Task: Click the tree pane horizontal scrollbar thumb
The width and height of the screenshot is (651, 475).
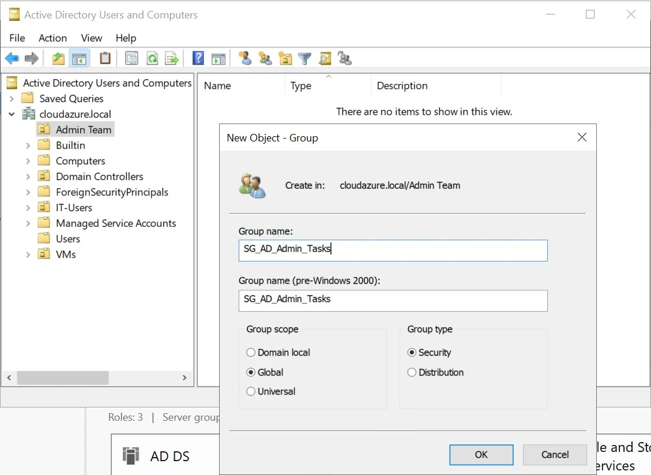Action: 63,378
